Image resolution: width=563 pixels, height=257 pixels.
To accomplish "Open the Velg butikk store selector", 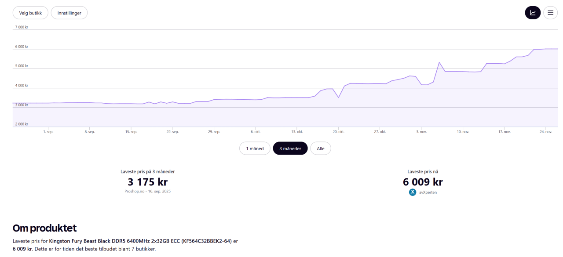I will pos(30,13).
